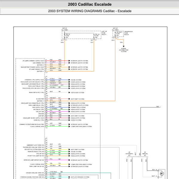The width and height of the screenshot is (179, 179).
Task: Click the Power Distribution System arrowhead
Action: pyautogui.click(x=123, y=46)
